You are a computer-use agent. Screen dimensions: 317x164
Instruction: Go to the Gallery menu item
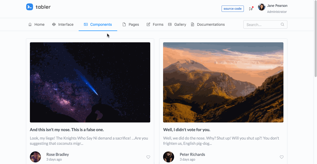(x=177, y=24)
